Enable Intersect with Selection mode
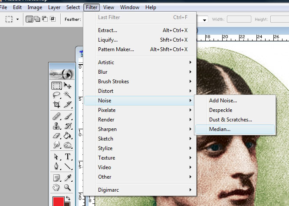Viewport: 289px width, 206px height. 53,19
